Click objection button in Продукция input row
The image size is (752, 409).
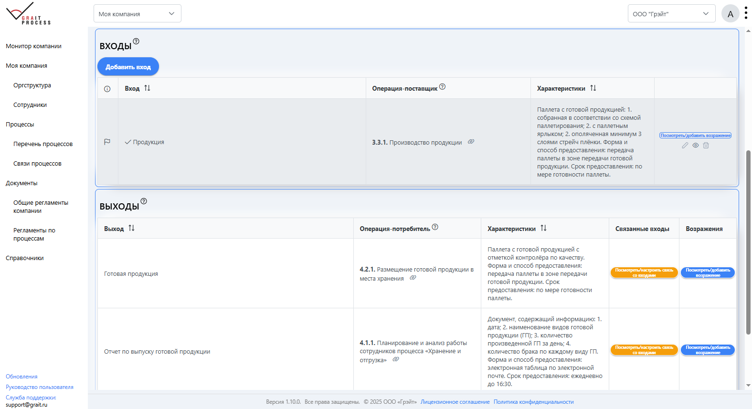pyautogui.click(x=695, y=136)
